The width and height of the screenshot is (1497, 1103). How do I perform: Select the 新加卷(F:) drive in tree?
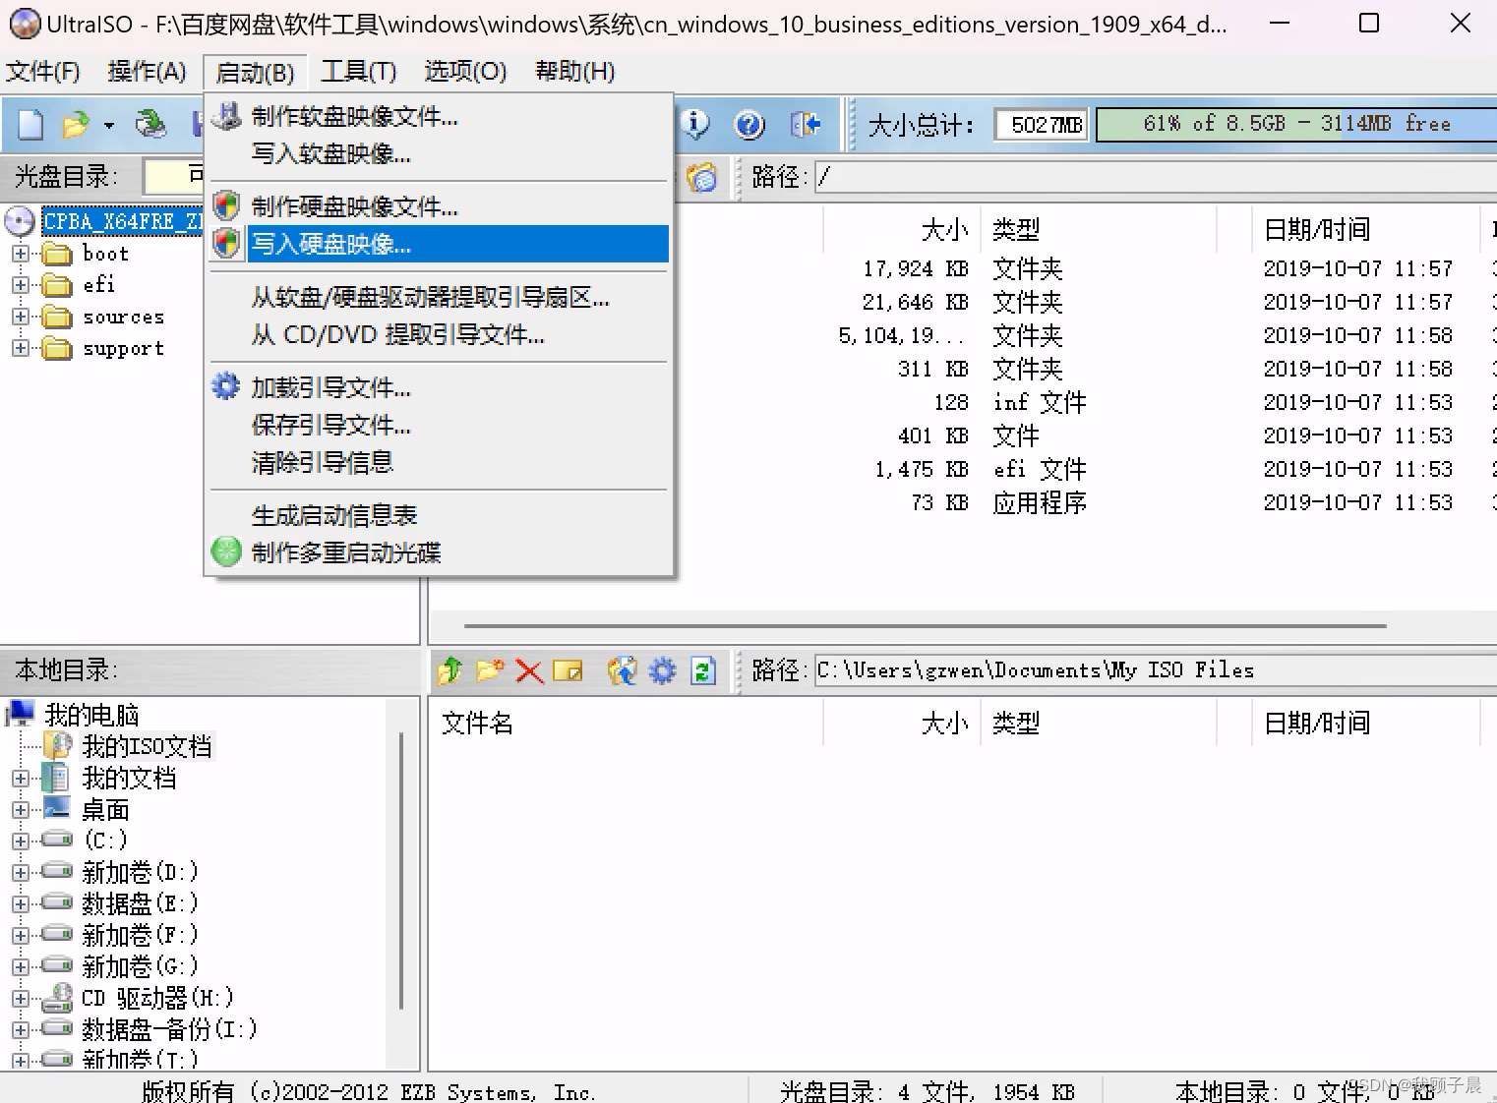(x=140, y=935)
